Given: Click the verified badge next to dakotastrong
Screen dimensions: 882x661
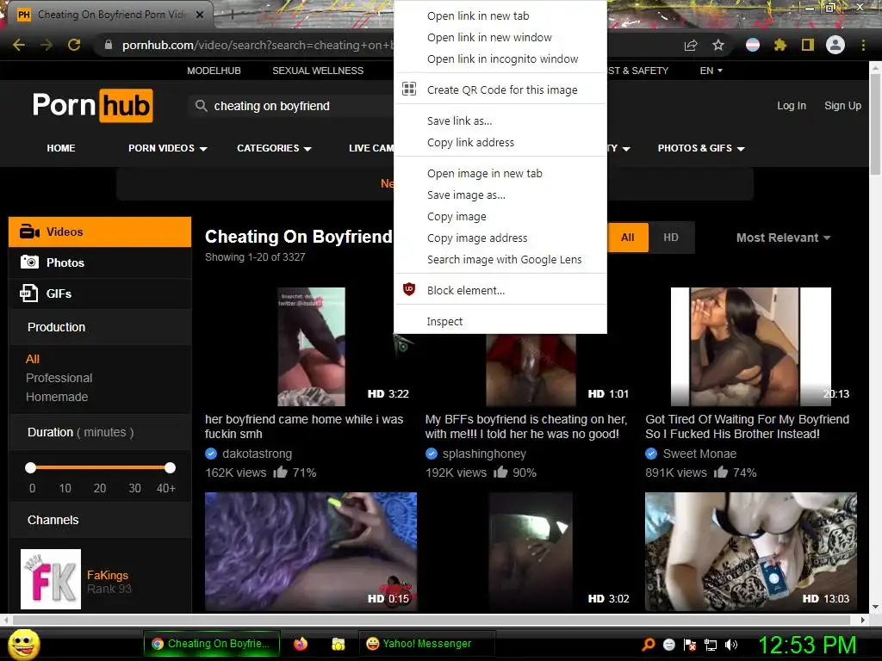Looking at the screenshot, I should tap(211, 454).
